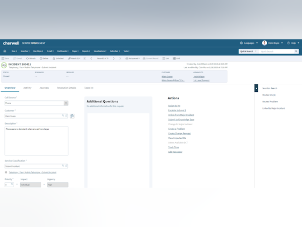This screenshot has width=302, height=227.
Task: Click the Create Change Request link
Action: point(179,134)
